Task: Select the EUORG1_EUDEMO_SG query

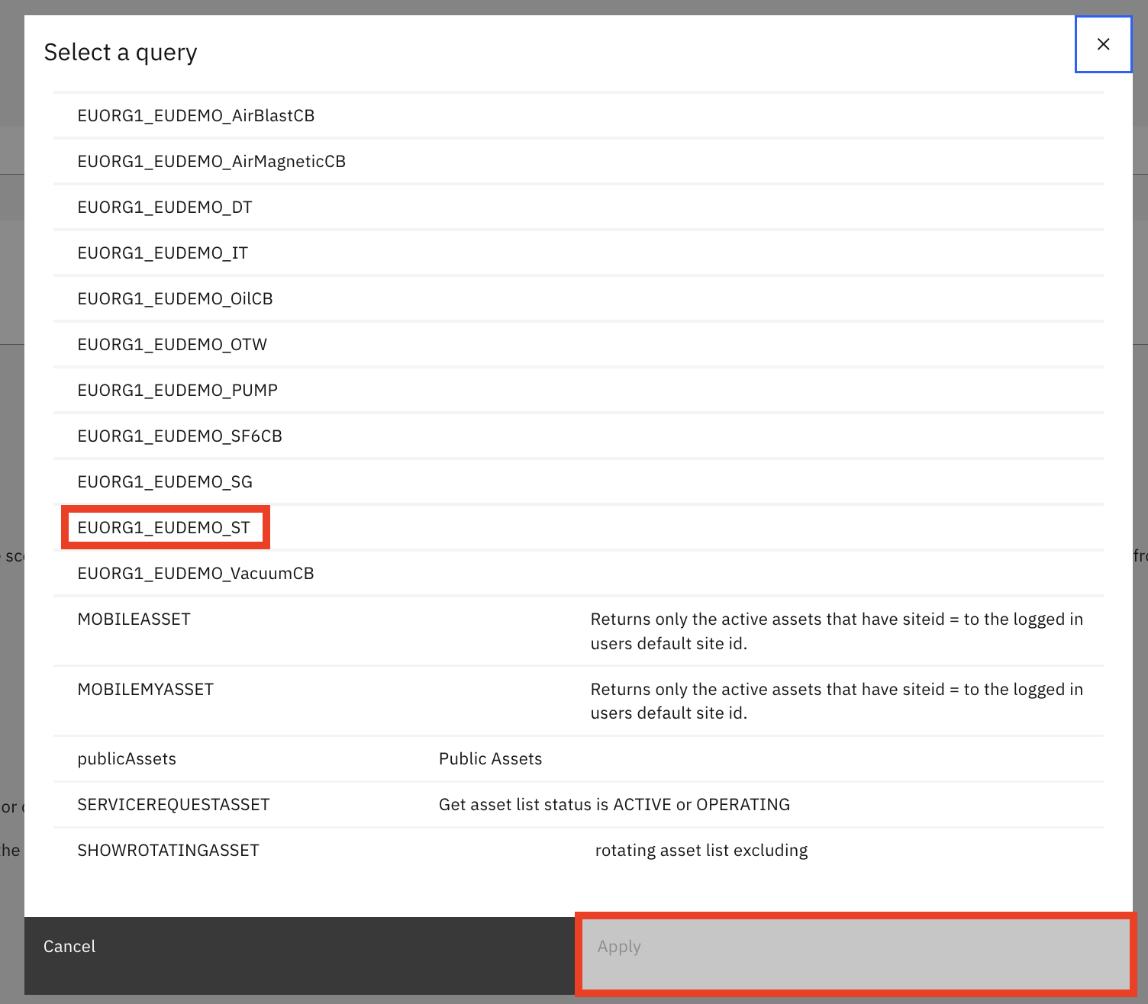Action: tap(578, 481)
